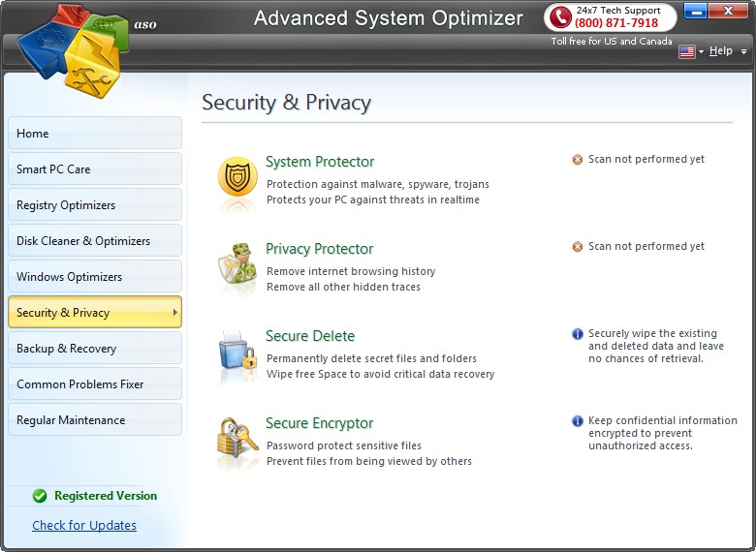Click the Registered Version label
This screenshot has width=756, height=552.
[106, 496]
